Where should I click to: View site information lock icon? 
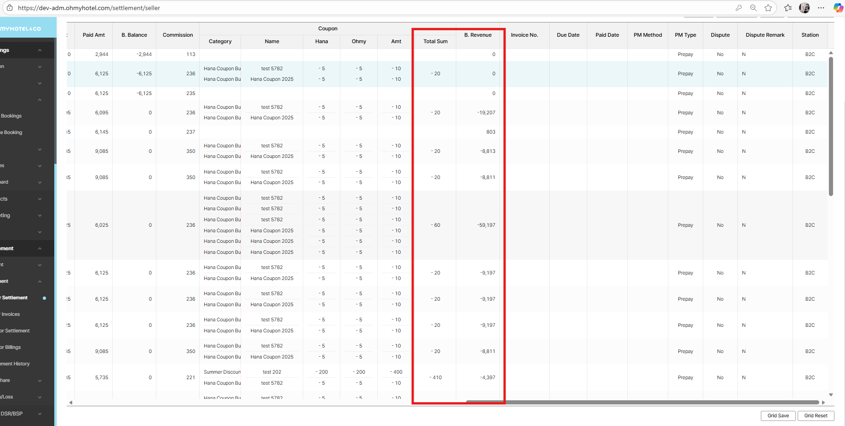click(10, 8)
